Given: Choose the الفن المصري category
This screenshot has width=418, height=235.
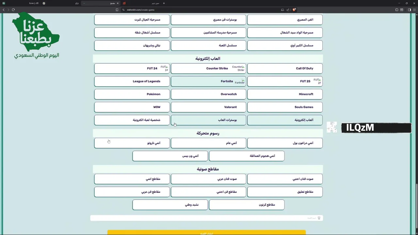Looking at the screenshot, I should (x=285, y=20).
